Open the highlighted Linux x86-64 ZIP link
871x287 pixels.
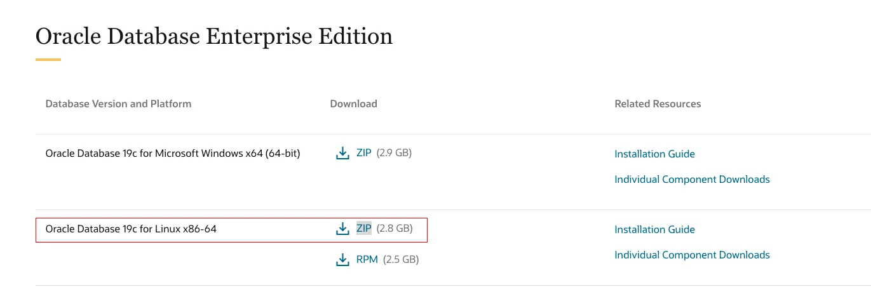pyautogui.click(x=363, y=229)
